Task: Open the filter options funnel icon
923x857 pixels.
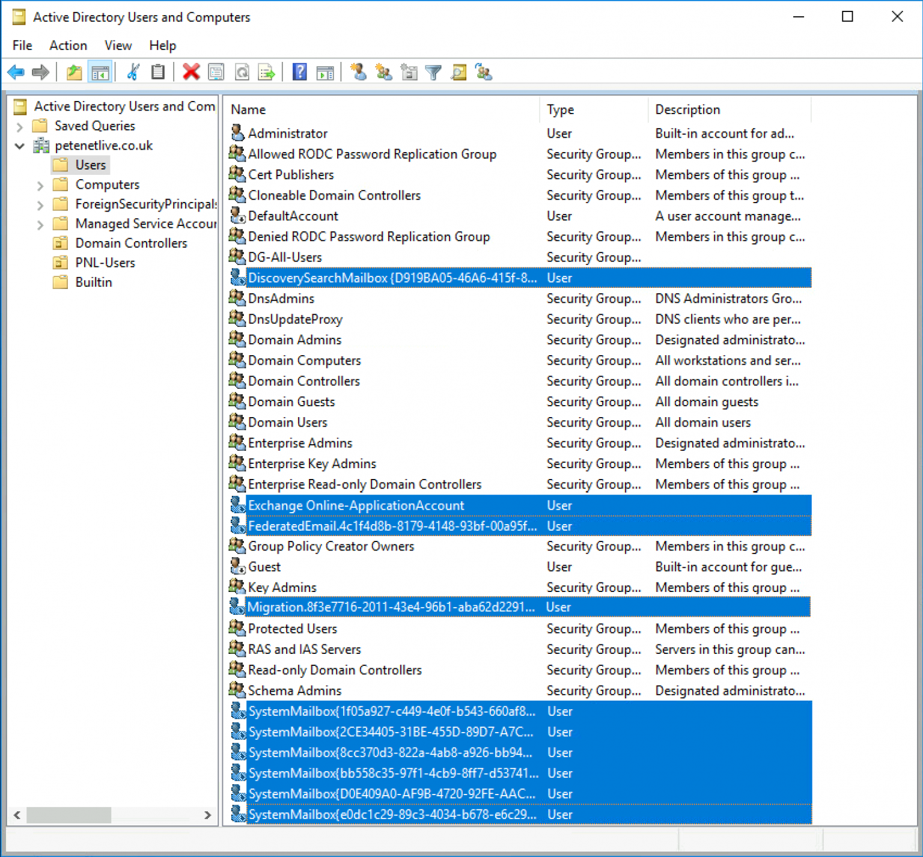Action: [433, 72]
